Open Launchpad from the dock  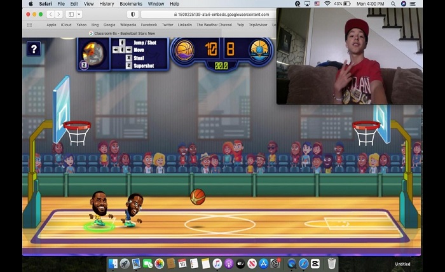point(125,264)
